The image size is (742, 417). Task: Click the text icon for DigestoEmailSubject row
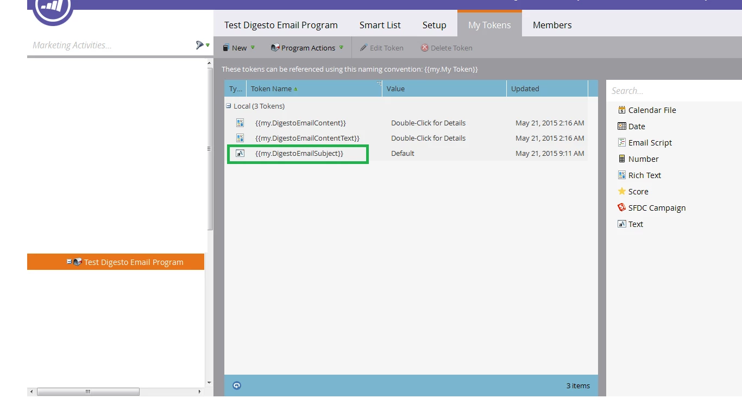tap(240, 153)
